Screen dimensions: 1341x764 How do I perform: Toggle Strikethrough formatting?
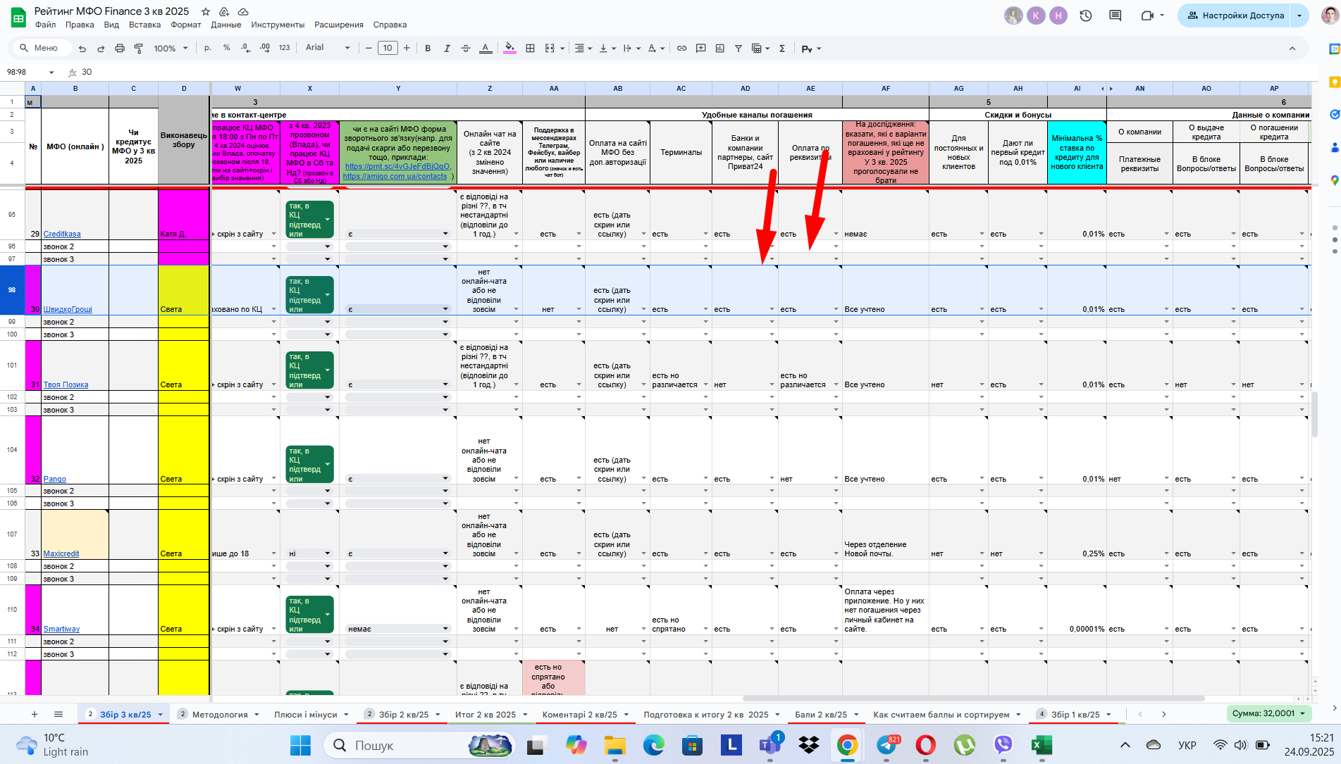(x=466, y=48)
